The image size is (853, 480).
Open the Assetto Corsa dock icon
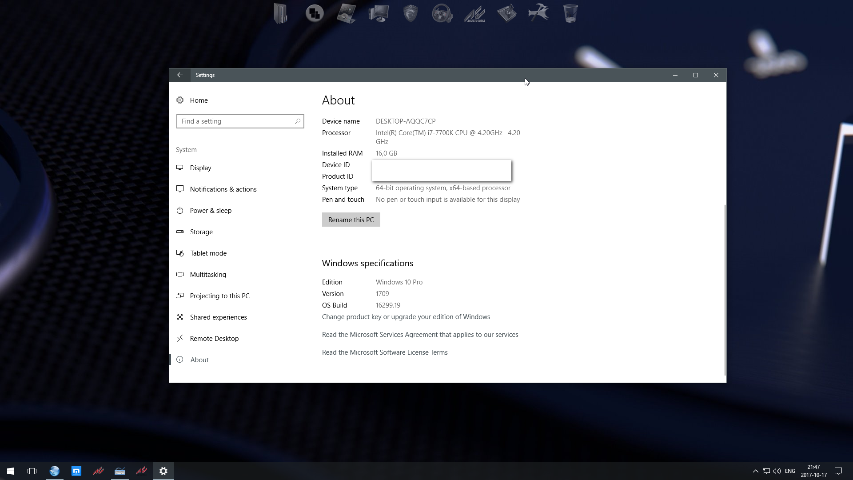click(x=474, y=13)
